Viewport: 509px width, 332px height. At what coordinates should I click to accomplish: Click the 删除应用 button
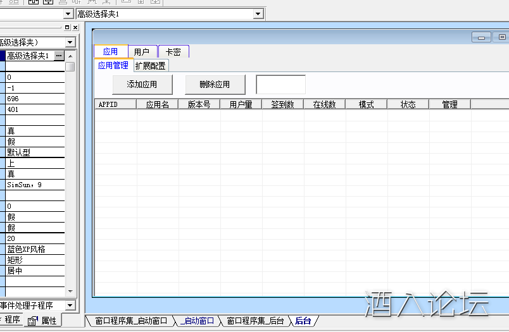pos(214,84)
